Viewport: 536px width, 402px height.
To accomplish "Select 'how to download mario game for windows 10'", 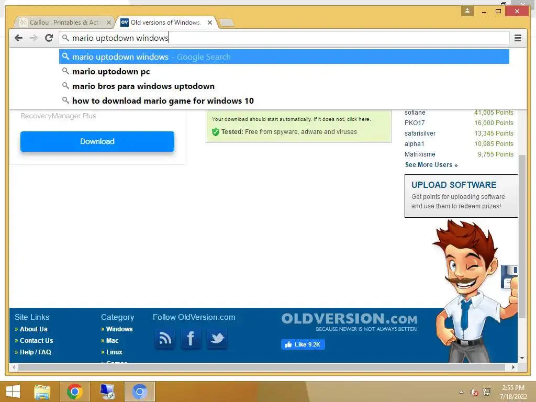I will click(284, 101).
